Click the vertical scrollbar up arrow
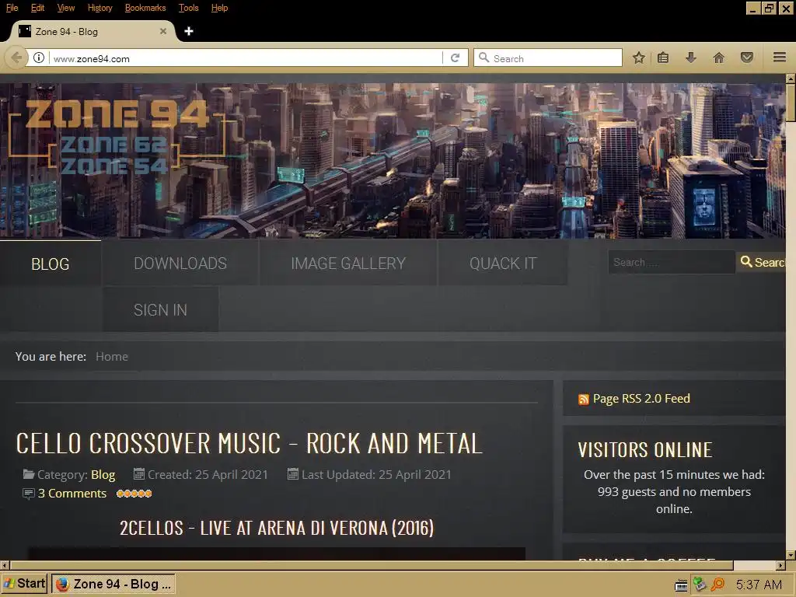The width and height of the screenshot is (796, 597). pyautogui.click(x=791, y=79)
